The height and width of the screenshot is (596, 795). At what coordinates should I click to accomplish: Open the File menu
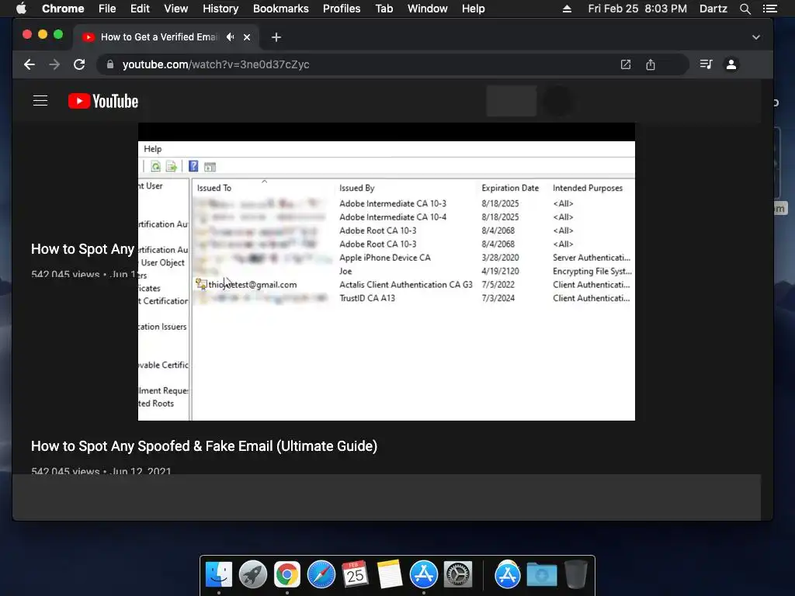tap(107, 9)
